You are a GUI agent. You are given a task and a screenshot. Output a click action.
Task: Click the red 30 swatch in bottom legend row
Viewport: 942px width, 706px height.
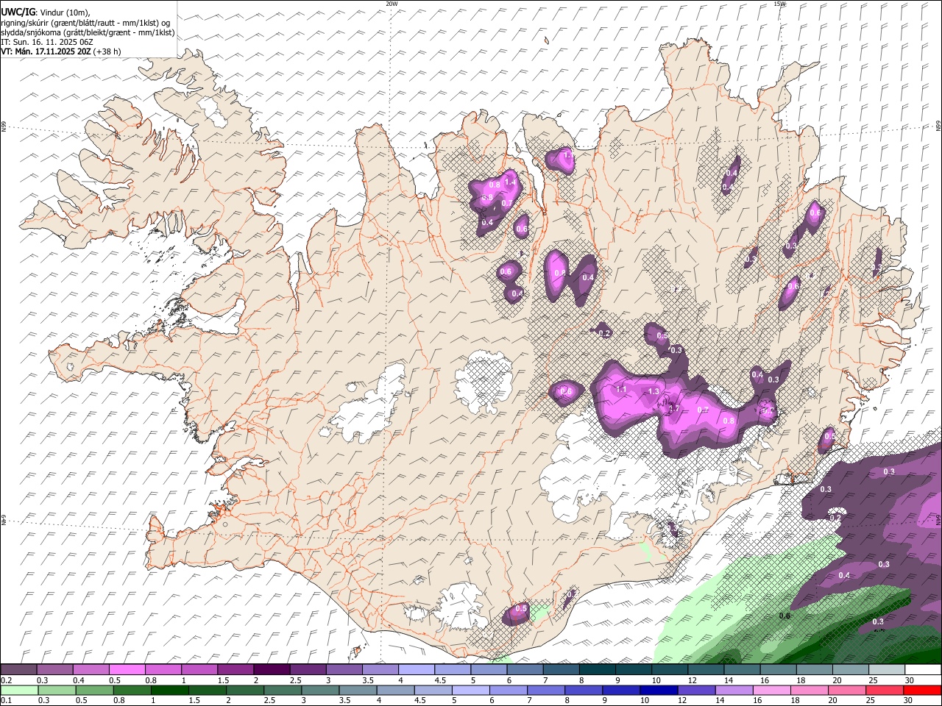(922, 690)
